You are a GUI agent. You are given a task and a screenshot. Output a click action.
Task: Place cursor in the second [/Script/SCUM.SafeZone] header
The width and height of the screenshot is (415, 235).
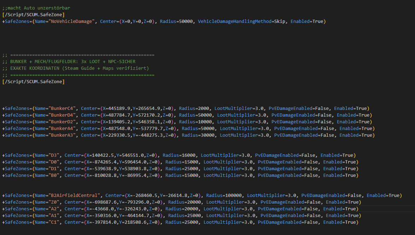(33, 82)
